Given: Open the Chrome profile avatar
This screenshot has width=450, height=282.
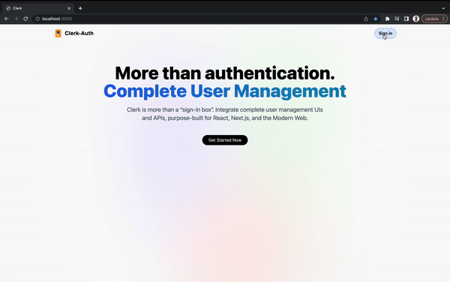Looking at the screenshot, I should pyautogui.click(x=415, y=19).
